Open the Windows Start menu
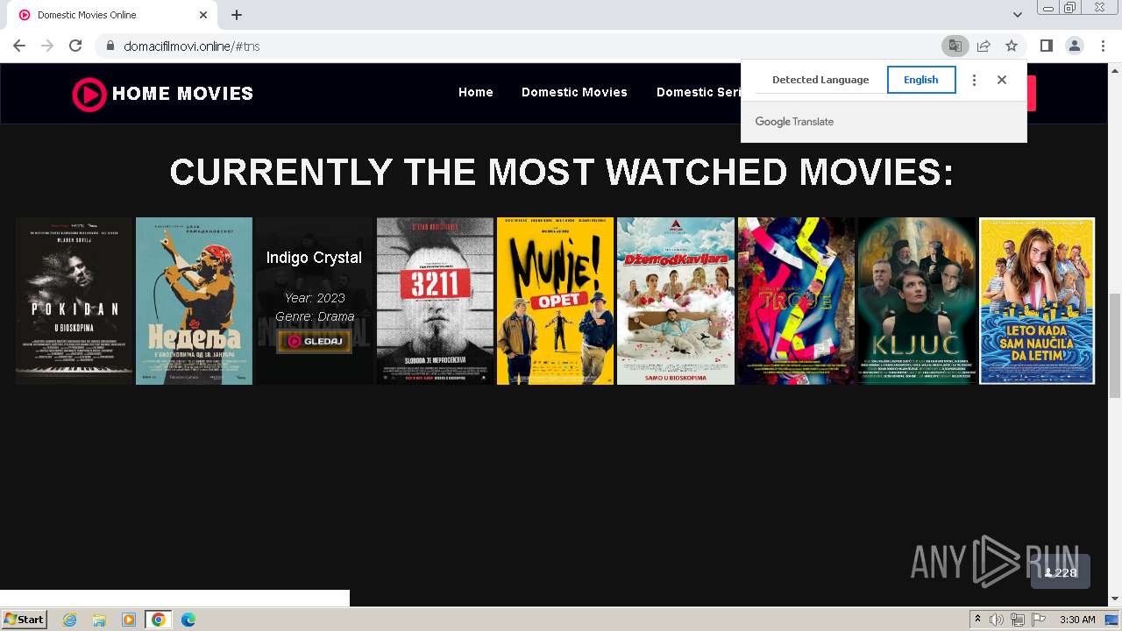This screenshot has height=631, width=1122. [x=24, y=620]
